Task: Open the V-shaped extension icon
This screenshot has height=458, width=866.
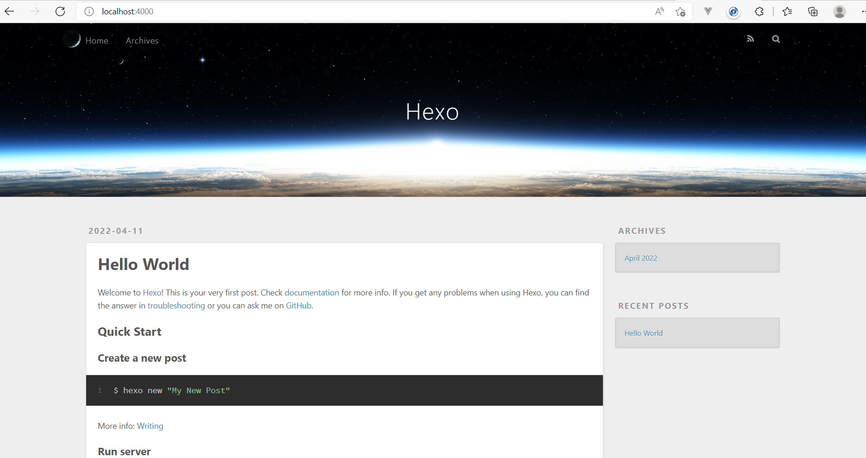Action: (x=708, y=12)
